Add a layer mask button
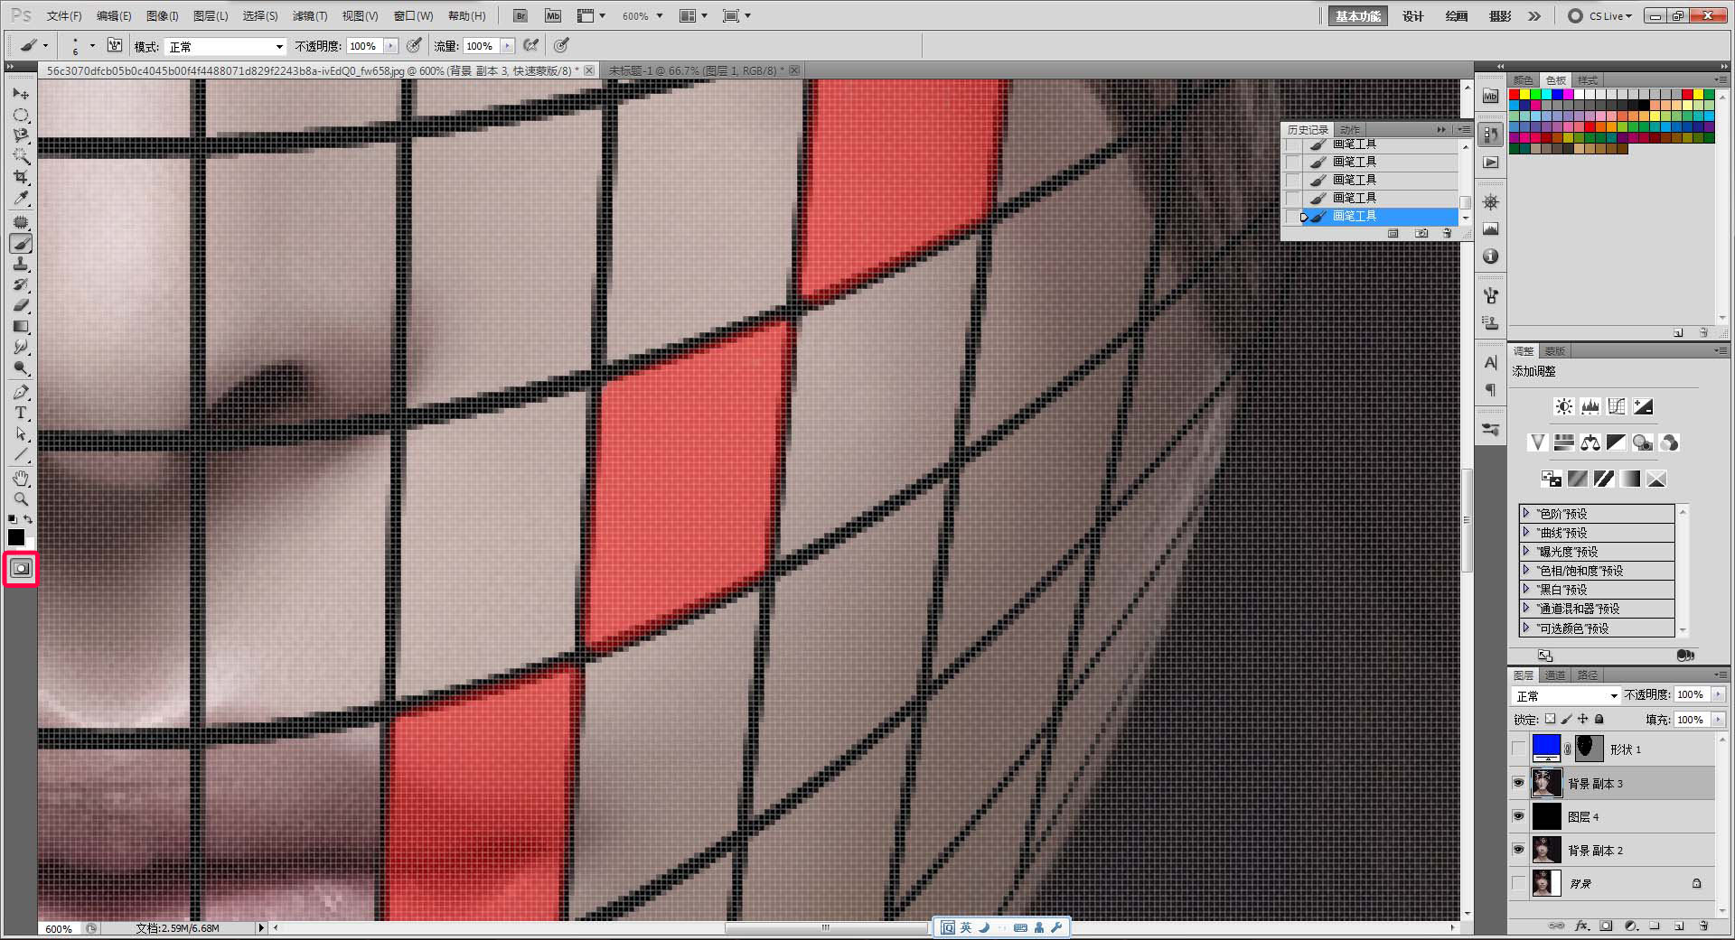1735x940 pixels. pyautogui.click(x=1606, y=926)
